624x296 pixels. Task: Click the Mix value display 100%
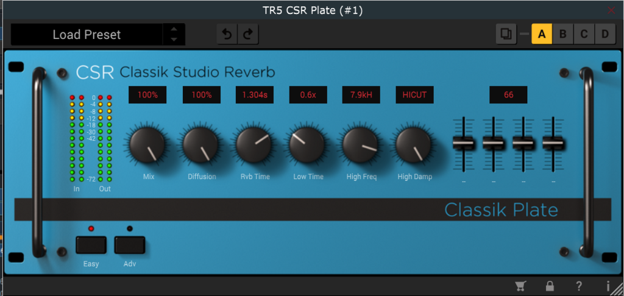[147, 95]
